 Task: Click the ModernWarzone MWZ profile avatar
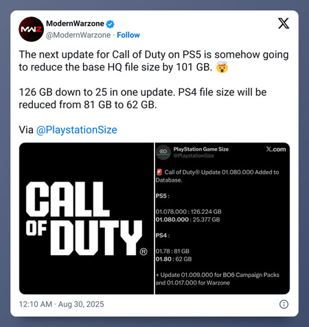31,29
